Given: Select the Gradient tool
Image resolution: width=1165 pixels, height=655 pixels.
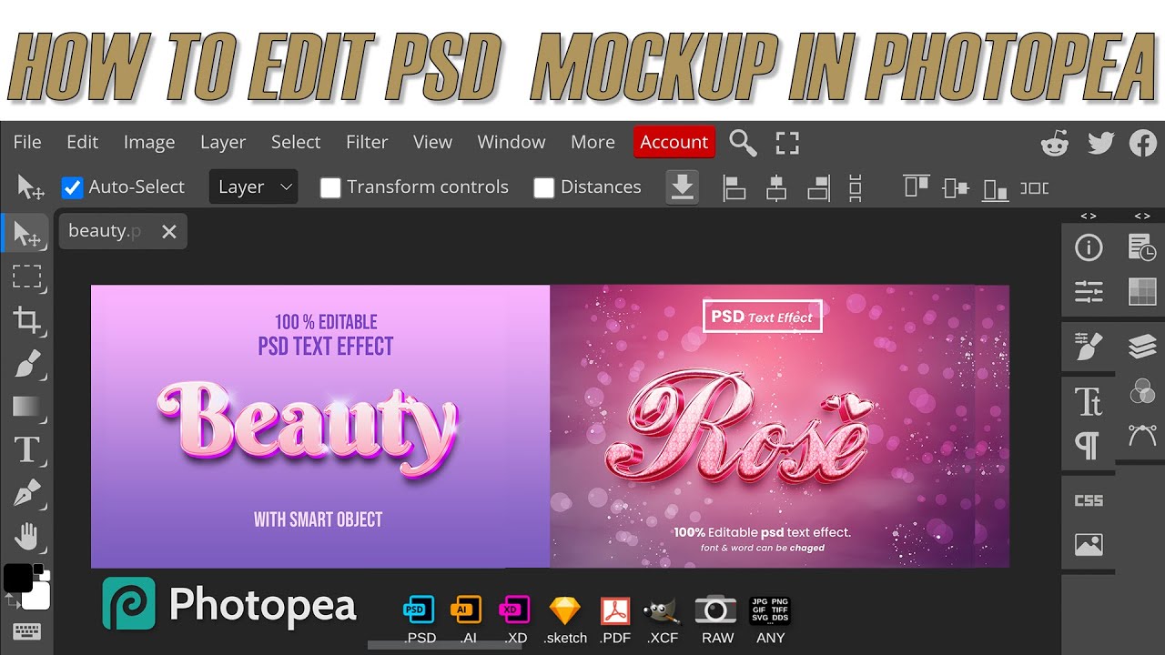Looking at the screenshot, I should coord(26,406).
